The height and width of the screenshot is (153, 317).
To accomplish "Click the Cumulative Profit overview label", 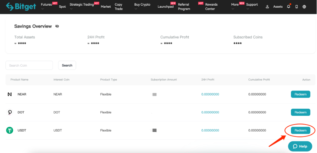I will (x=175, y=37).
